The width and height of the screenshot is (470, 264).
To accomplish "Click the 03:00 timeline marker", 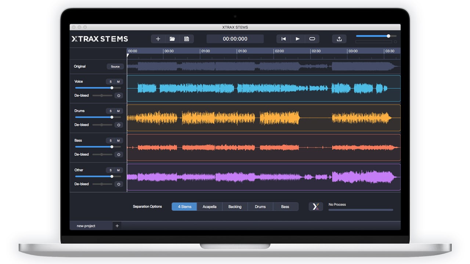I will [x=353, y=51].
